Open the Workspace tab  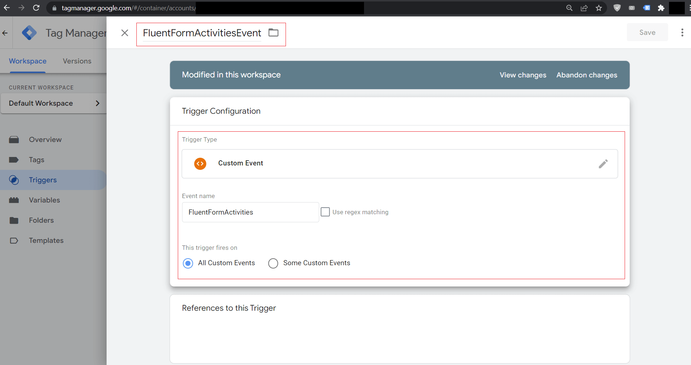pyautogui.click(x=28, y=61)
